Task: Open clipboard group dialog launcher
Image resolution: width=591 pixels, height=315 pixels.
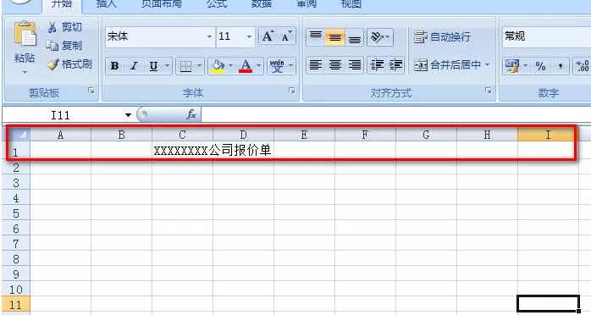Action: coord(91,91)
